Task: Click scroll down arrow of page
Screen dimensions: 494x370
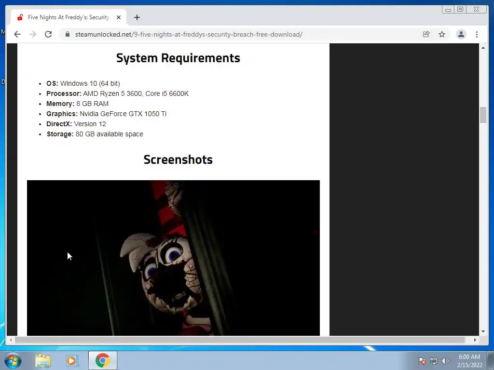Action: tap(483, 331)
